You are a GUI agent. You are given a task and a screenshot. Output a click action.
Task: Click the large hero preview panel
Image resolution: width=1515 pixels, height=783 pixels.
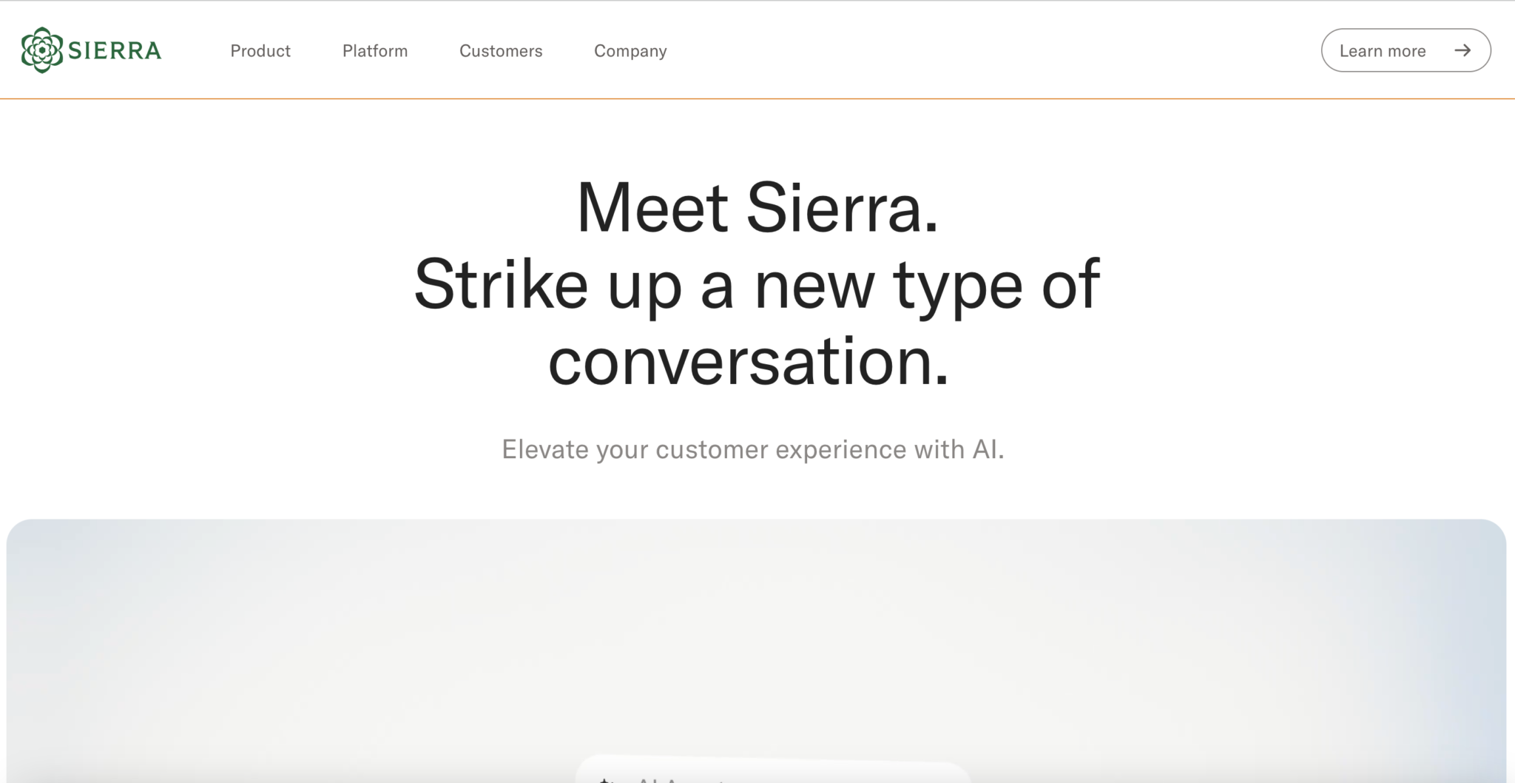pos(756,636)
